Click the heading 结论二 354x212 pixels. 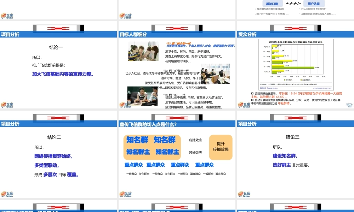tap(54, 137)
